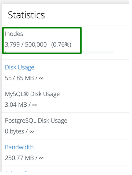
Task: Click the (0.76%) inodes percentage
Action: [61, 44]
